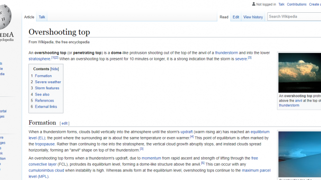Open the cumulonimbus cloud link
Viewport: 321px width, 180px height.
46,171
